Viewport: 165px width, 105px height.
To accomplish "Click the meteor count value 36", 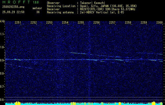I will pyautogui.click(x=38, y=12).
